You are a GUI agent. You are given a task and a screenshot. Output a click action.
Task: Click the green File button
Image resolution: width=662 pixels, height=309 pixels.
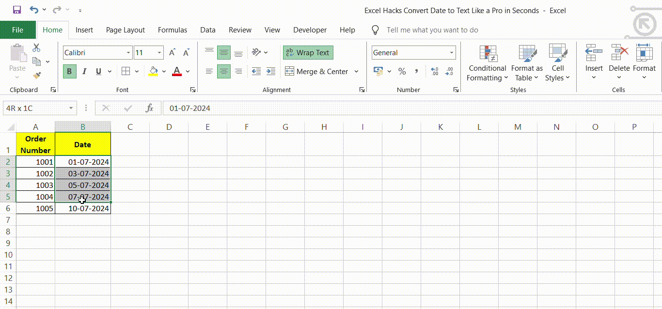pyautogui.click(x=17, y=30)
